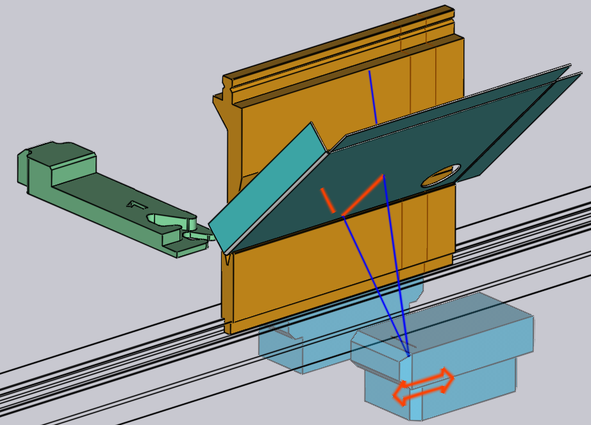Viewport: 591px width, 425px height.
Task: Click the long red line on the sheet
Action: click(363, 195)
